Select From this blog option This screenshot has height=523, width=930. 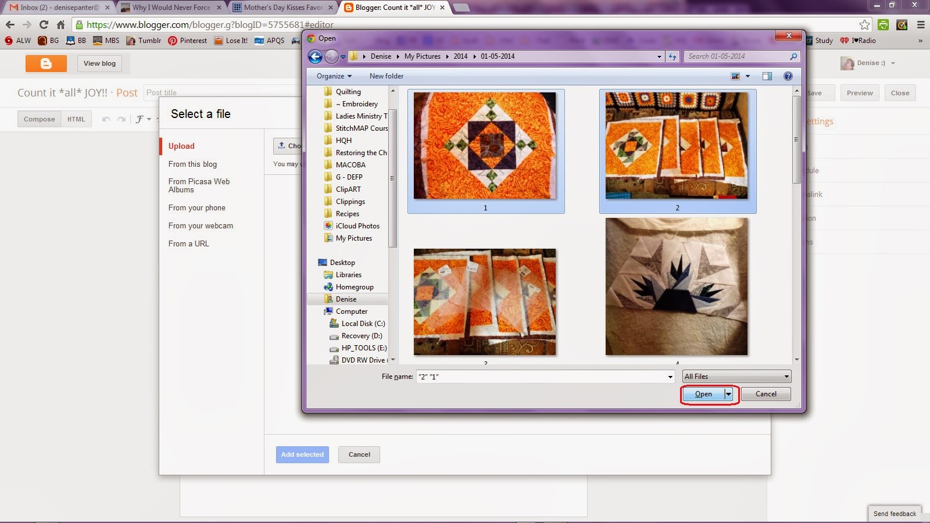(x=192, y=164)
